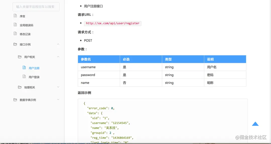Collapse the 用户相关 folder chevron
This screenshot has height=144, width=271.
tap(58, 57)
